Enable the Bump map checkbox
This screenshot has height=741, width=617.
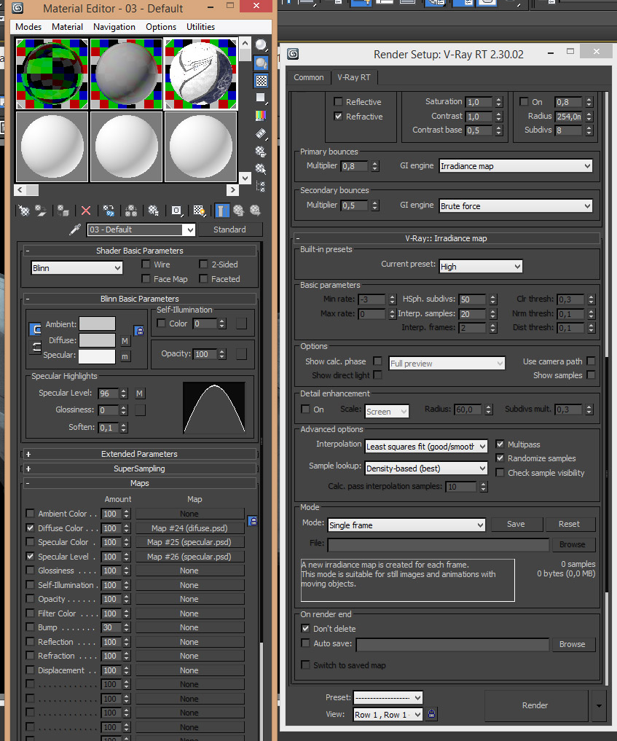point(31,627)
